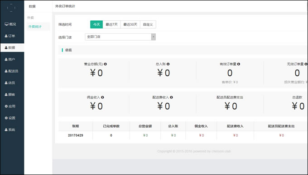The width and height of the screenshot is (308, 175).
Task: Click the table's 总入账 column header
Action: click(x=173, y=126)
